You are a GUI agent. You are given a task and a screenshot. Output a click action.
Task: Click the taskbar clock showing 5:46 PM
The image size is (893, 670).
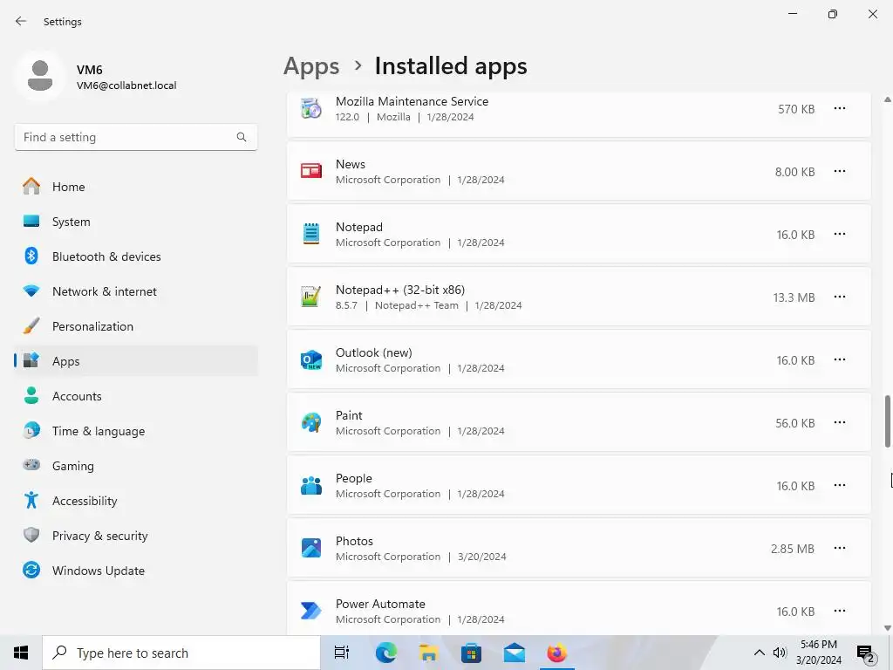point(818,653)
